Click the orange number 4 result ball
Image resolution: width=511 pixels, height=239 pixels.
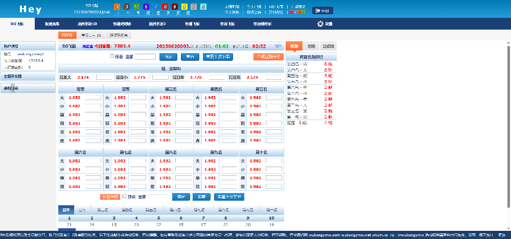[x=118, y=7]
